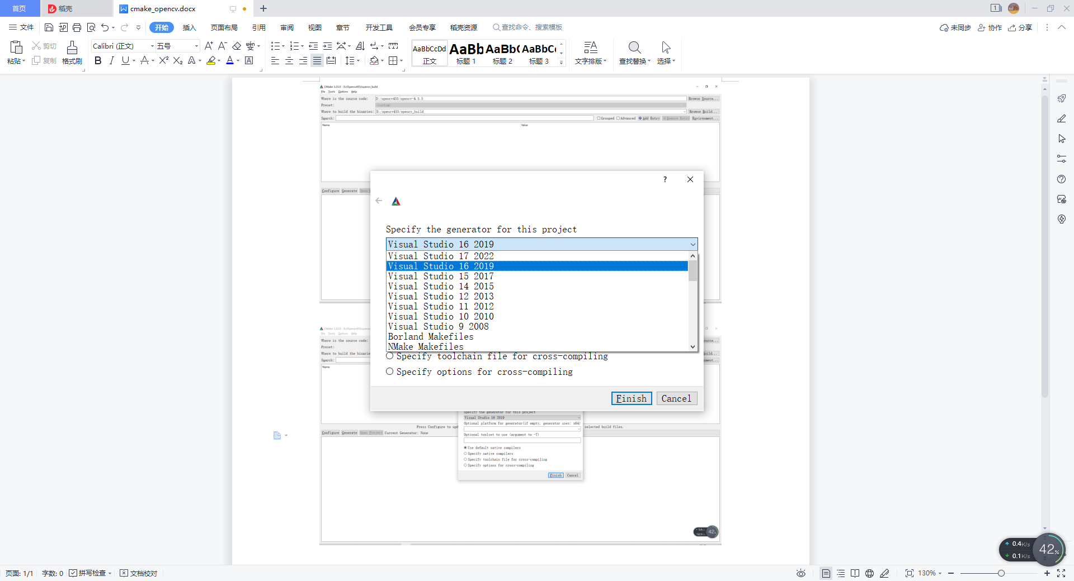Align text left
The height and width of the screenshot is (581, 1074).
click(275, 60)
